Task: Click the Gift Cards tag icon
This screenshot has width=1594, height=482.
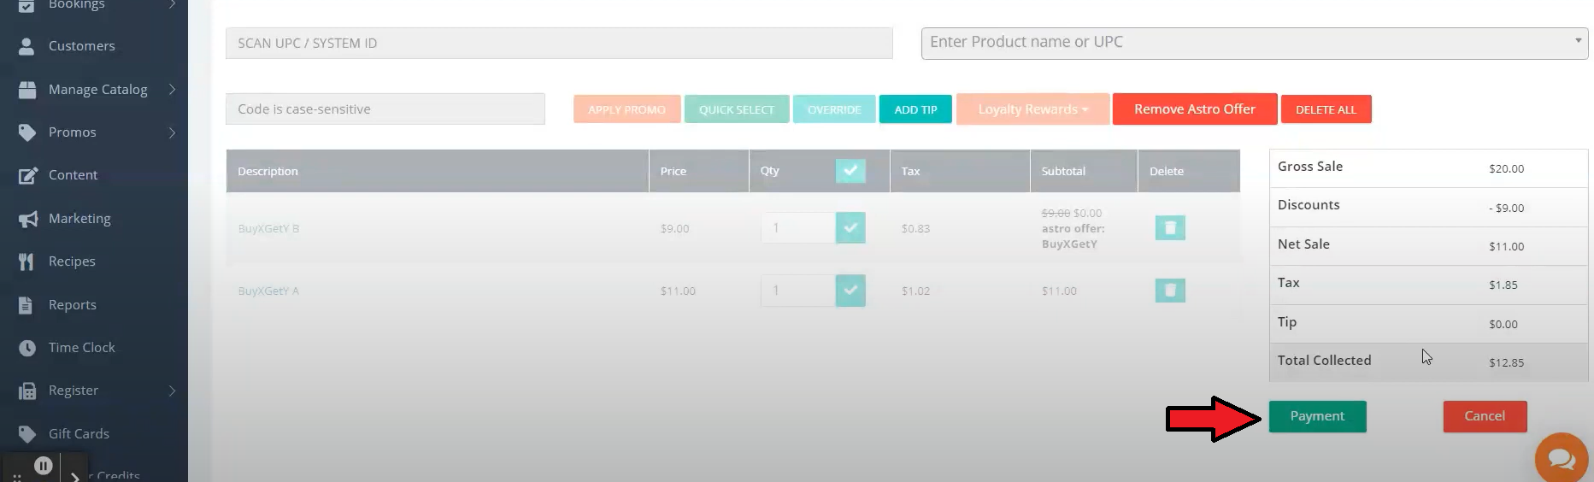Action: point(27,434)
